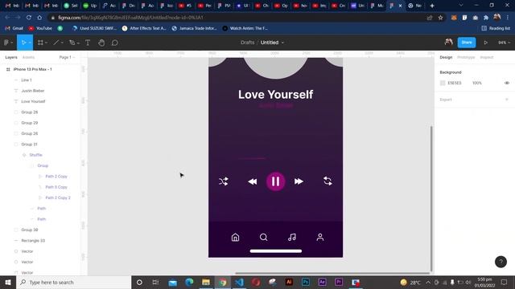Select the Shape tool

tap(56, 43)
